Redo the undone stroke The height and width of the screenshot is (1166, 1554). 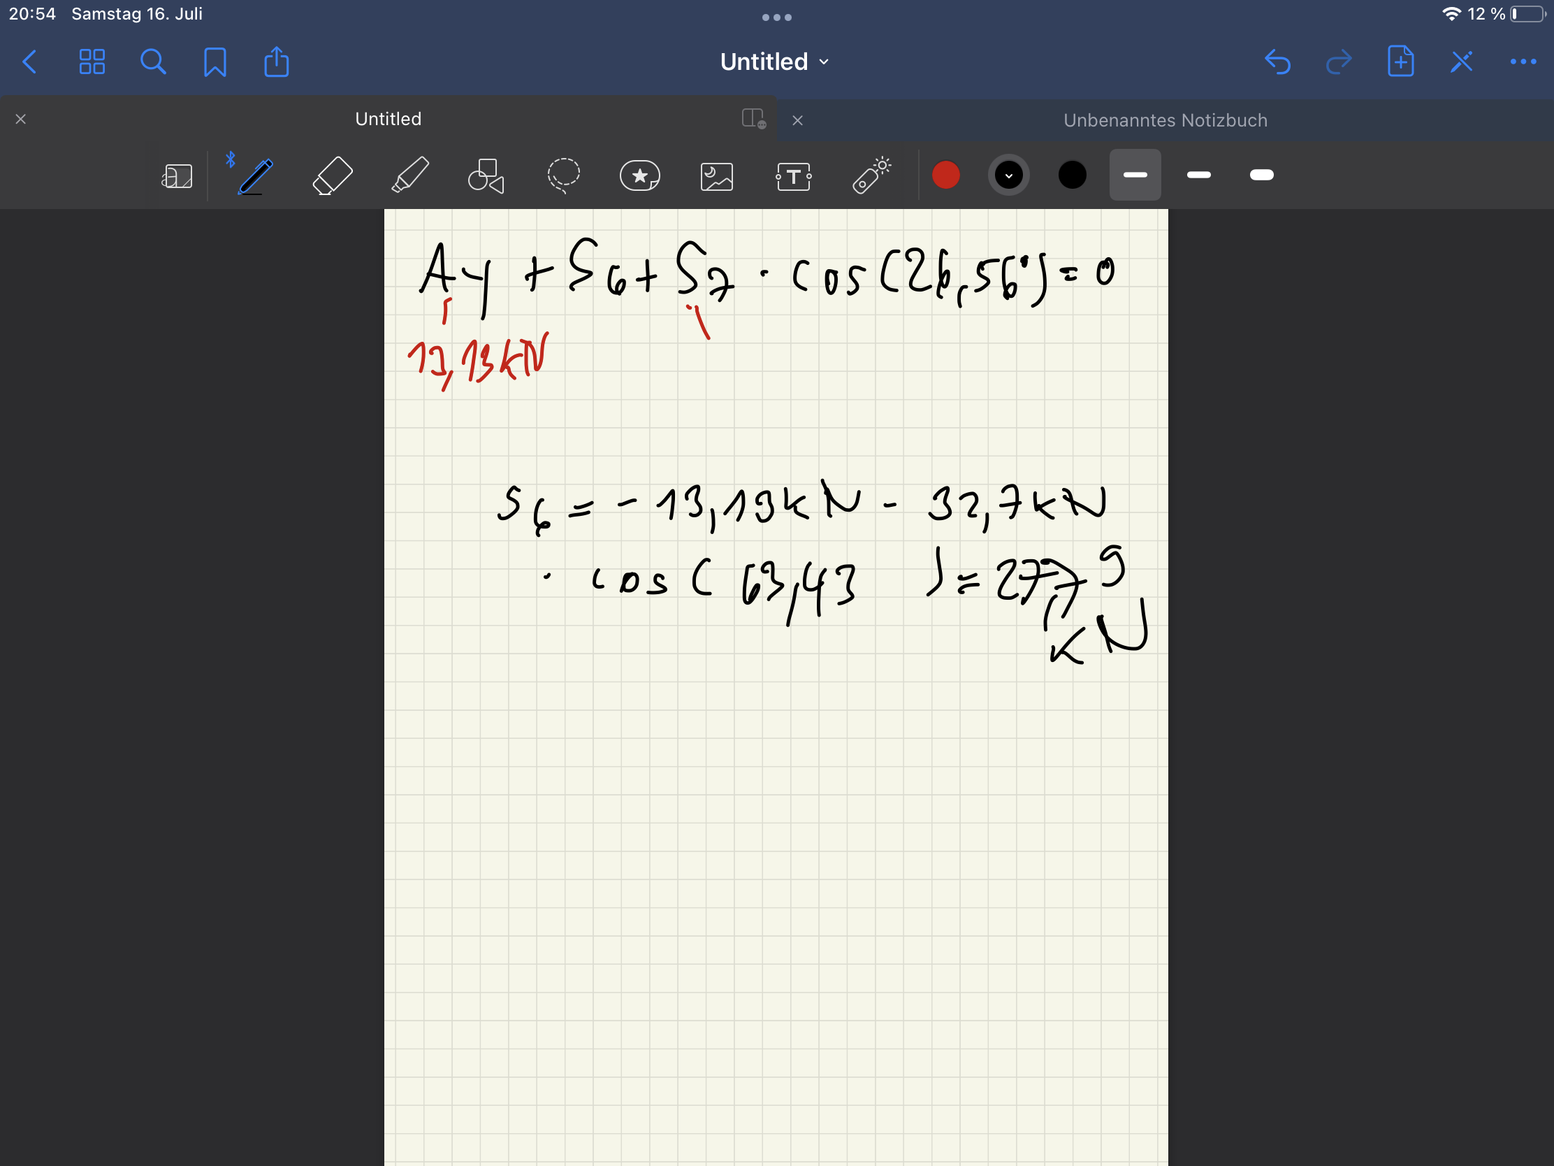pyautogui.click(x=1338, y=62)
